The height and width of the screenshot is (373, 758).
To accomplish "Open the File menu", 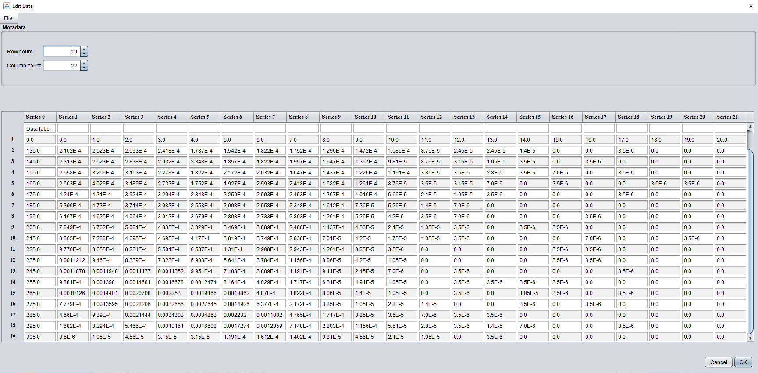I will tap(8, 18).
